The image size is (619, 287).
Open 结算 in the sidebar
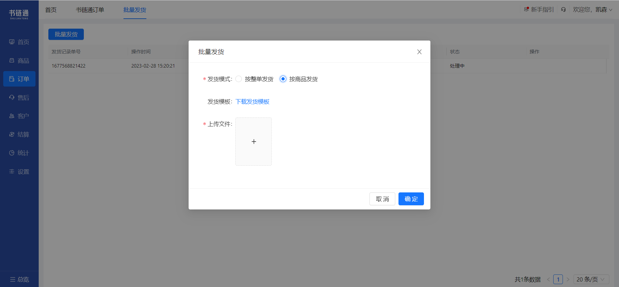pyautogui.click(x=19, y=134)
